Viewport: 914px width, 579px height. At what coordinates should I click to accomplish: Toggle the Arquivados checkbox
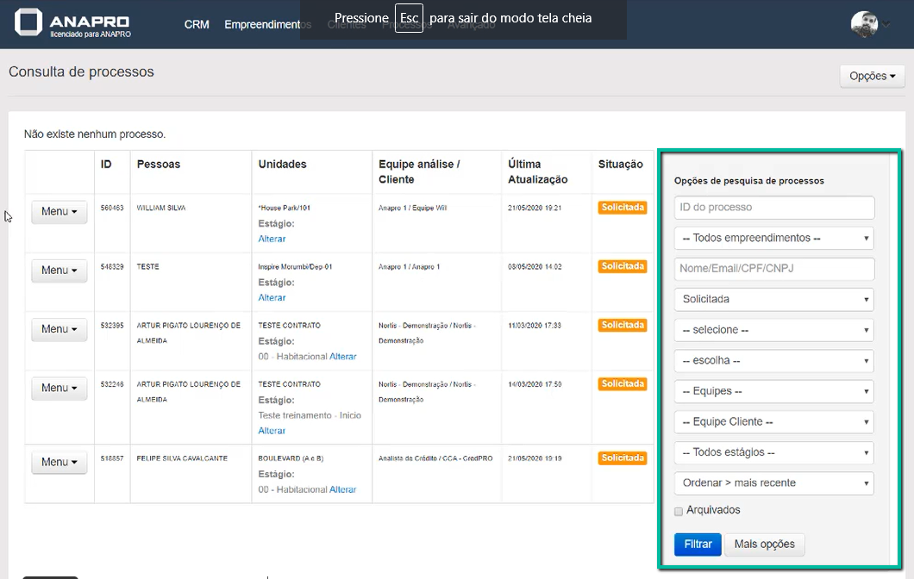pos(679,511)
